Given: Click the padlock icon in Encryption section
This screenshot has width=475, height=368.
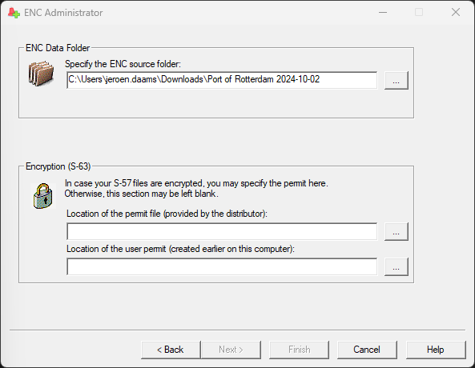Looking at the screenshot, I should pos(43,196).
